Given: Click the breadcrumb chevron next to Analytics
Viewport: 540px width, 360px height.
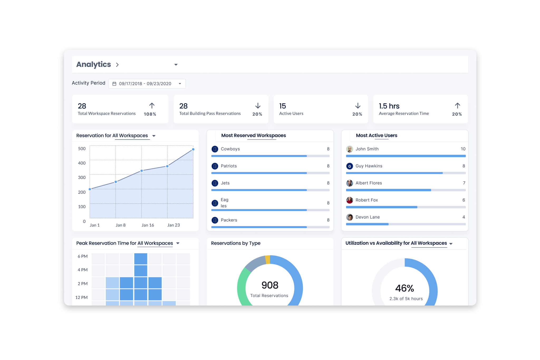Looking at the screenshot, I should click(117, 65).
